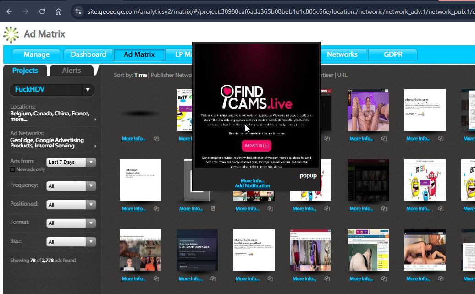Expand the Ad Networks list arrow

pos(95,146)
